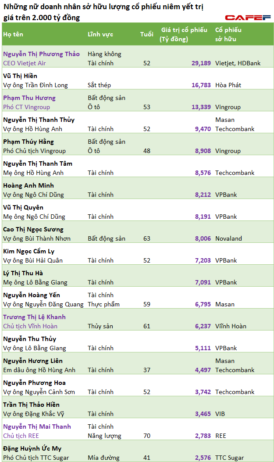Click the Phạm Thu Hương name link

coord(29,98)
